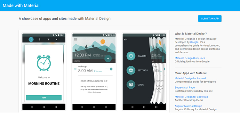
Task: Click the back arrow in third phone
Action: (x=125, y=40)
